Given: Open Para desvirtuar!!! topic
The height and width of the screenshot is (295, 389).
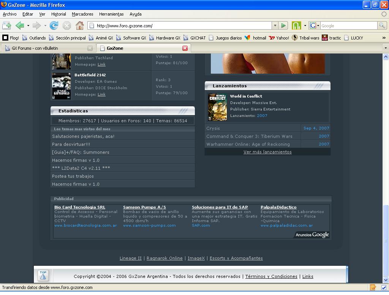Looking at the screenshot, I should 71,144.
